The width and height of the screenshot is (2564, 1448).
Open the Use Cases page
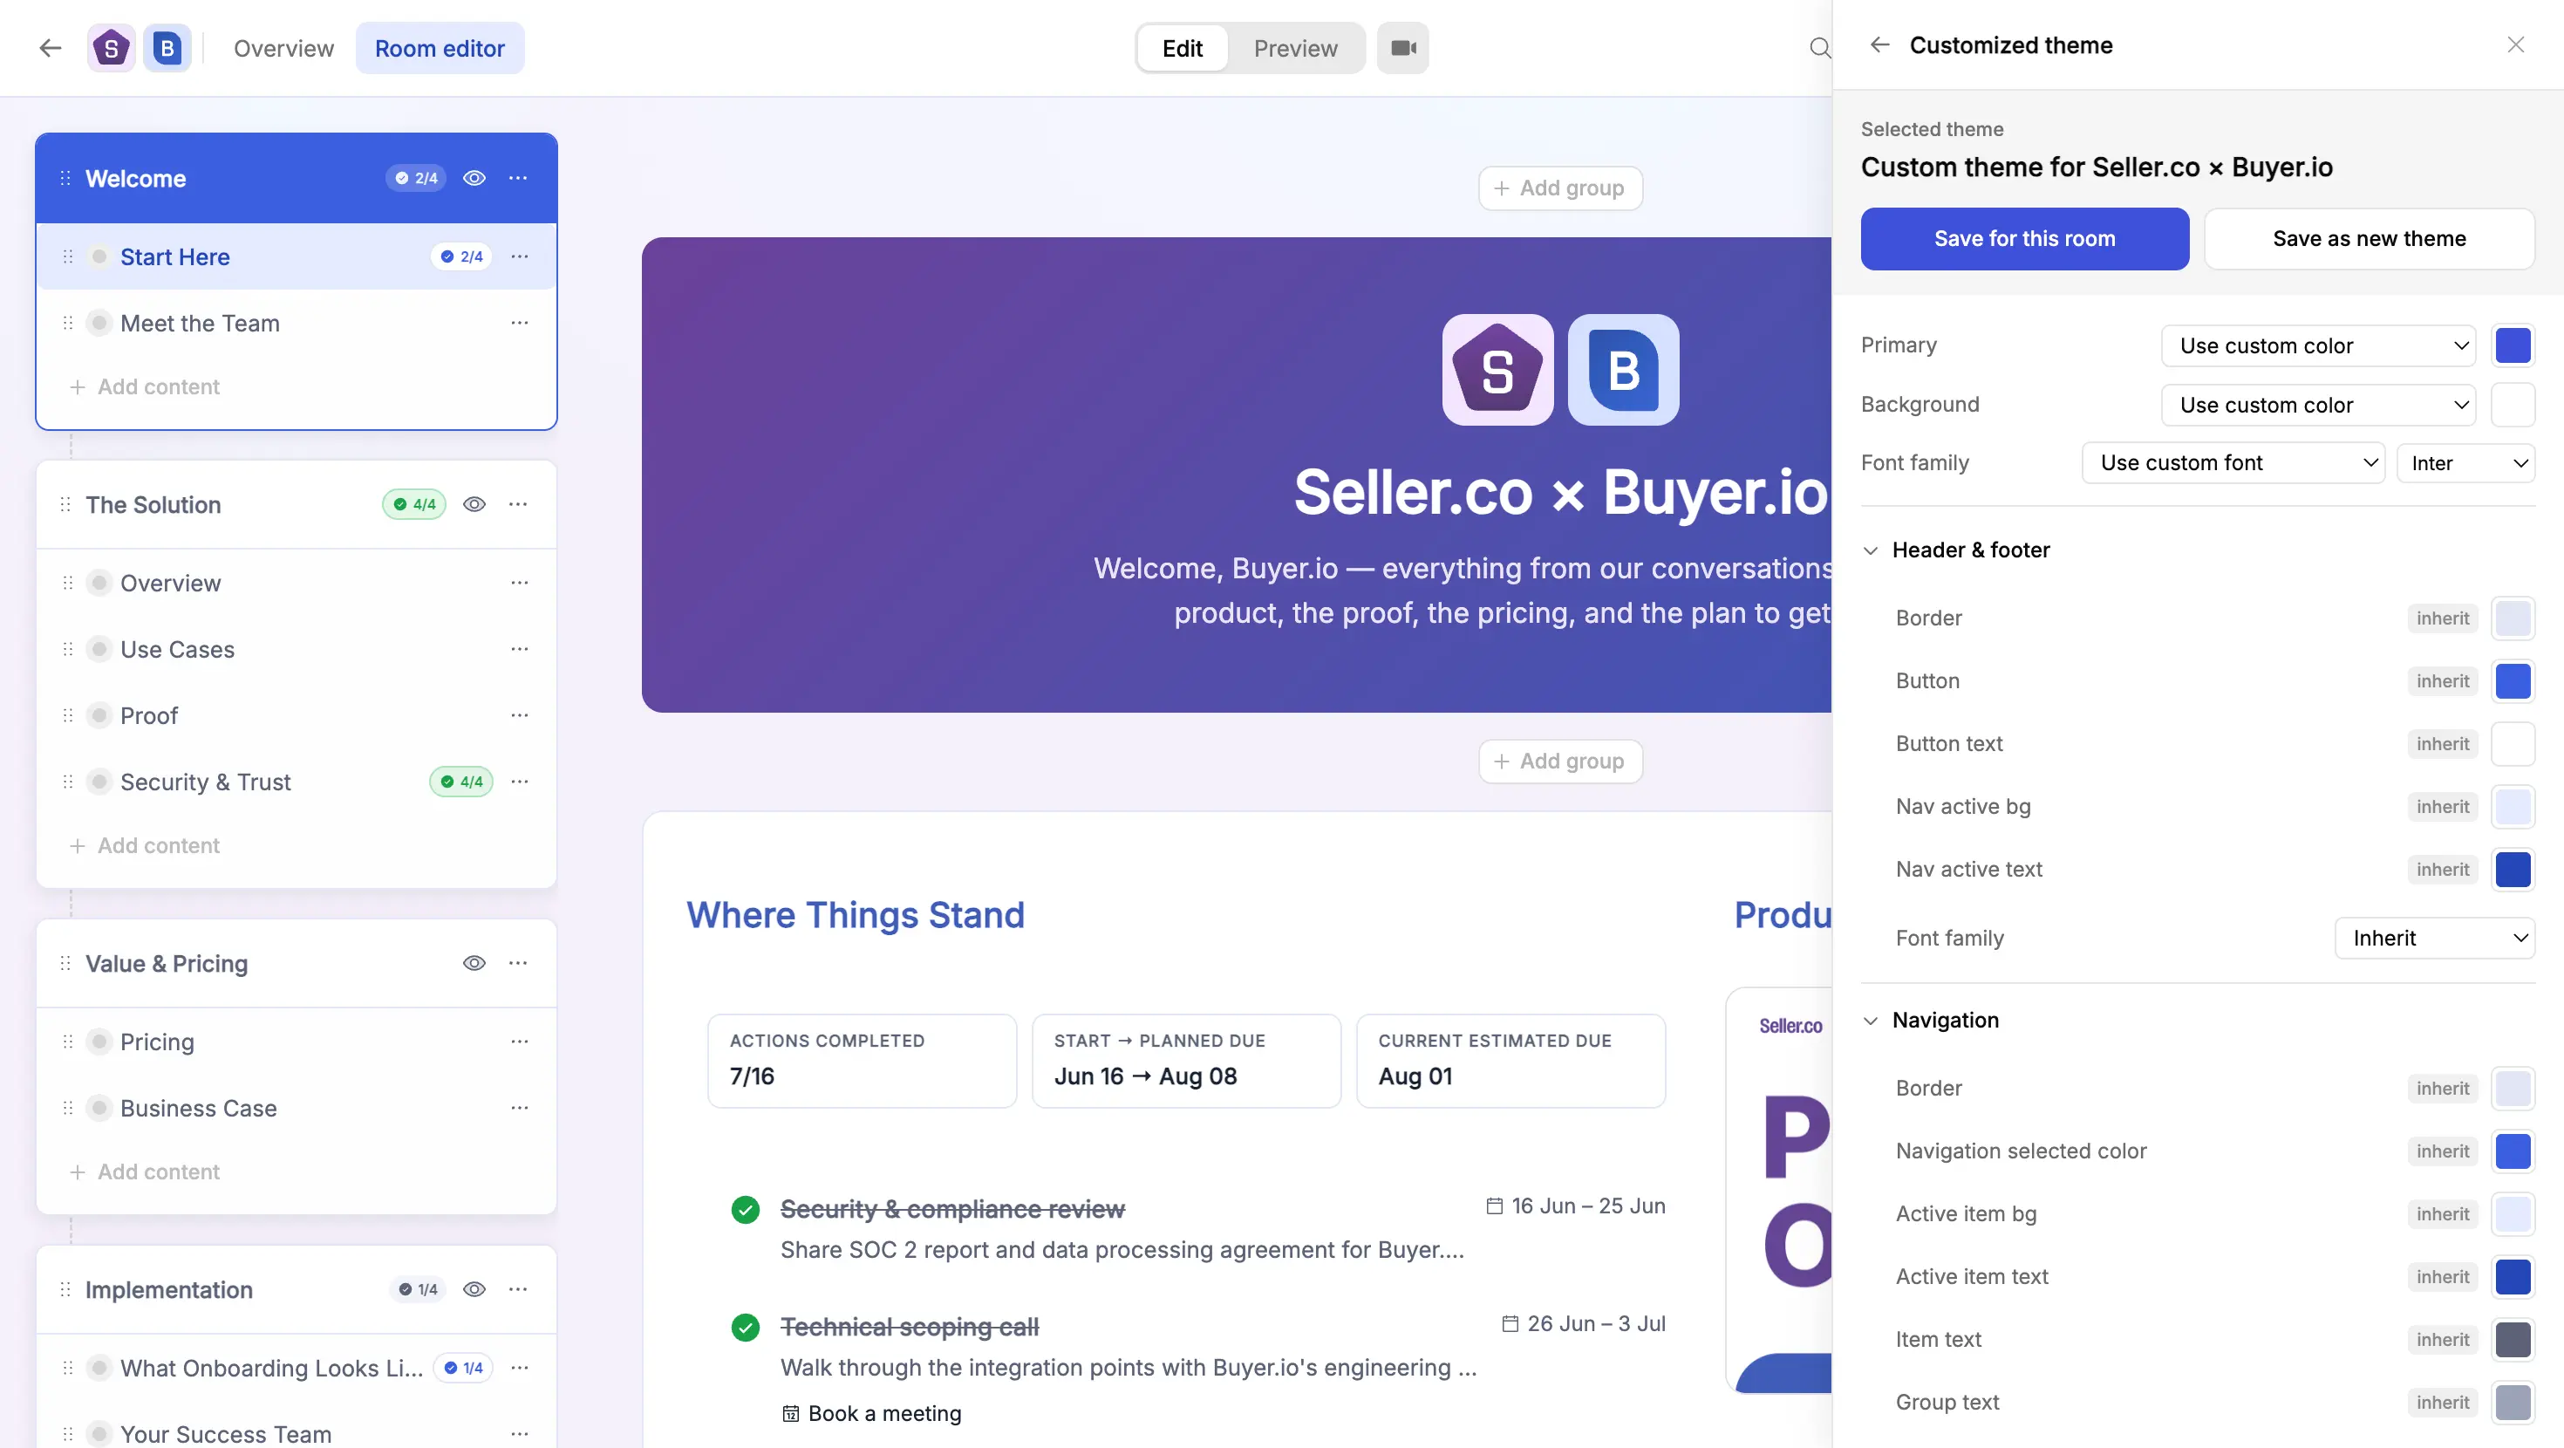177,649
